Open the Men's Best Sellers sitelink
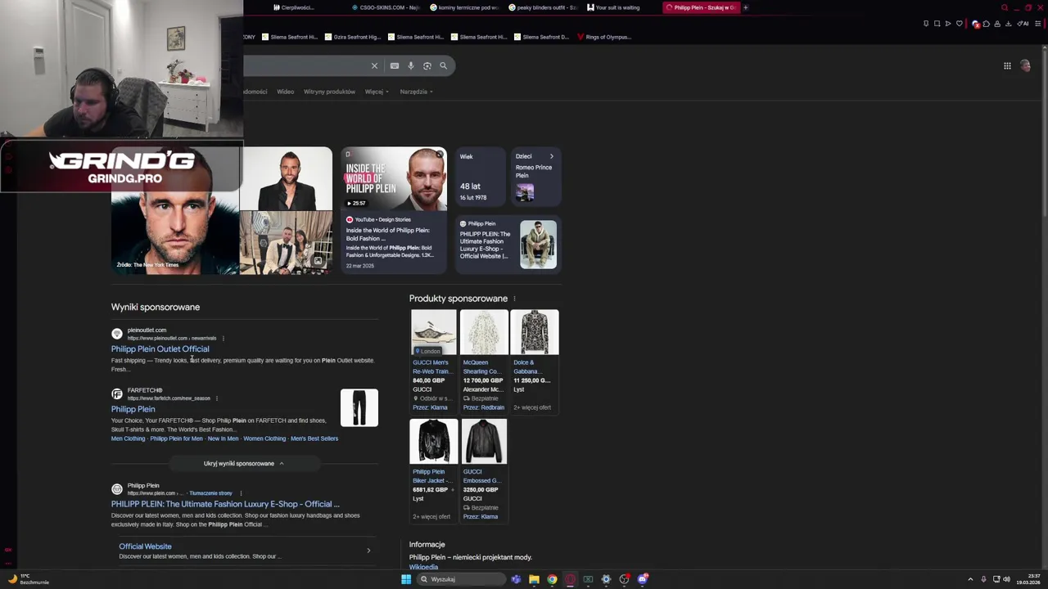The height and width of the screenshot is (589, 1048). (314, 438)
